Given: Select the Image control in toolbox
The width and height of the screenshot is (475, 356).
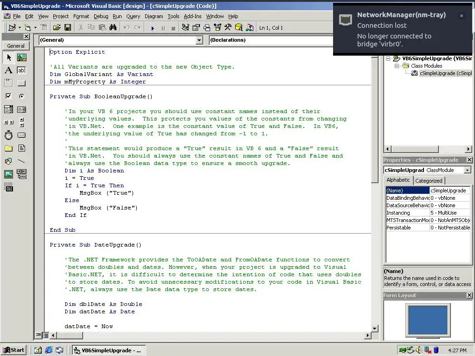Looking at the screenshot, I should [9, 174].
